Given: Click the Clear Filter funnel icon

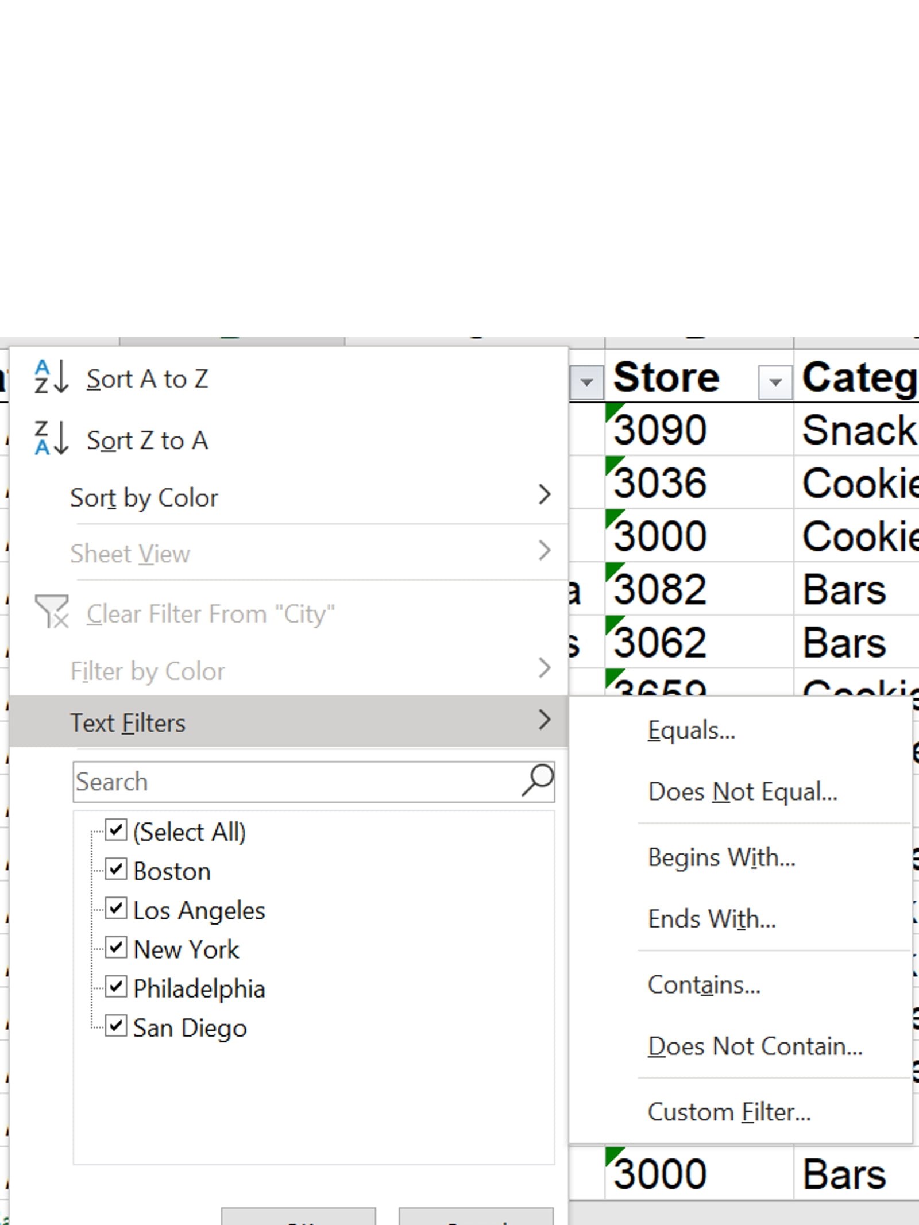Looking at the screenshot, I should [x=51, y=612].
